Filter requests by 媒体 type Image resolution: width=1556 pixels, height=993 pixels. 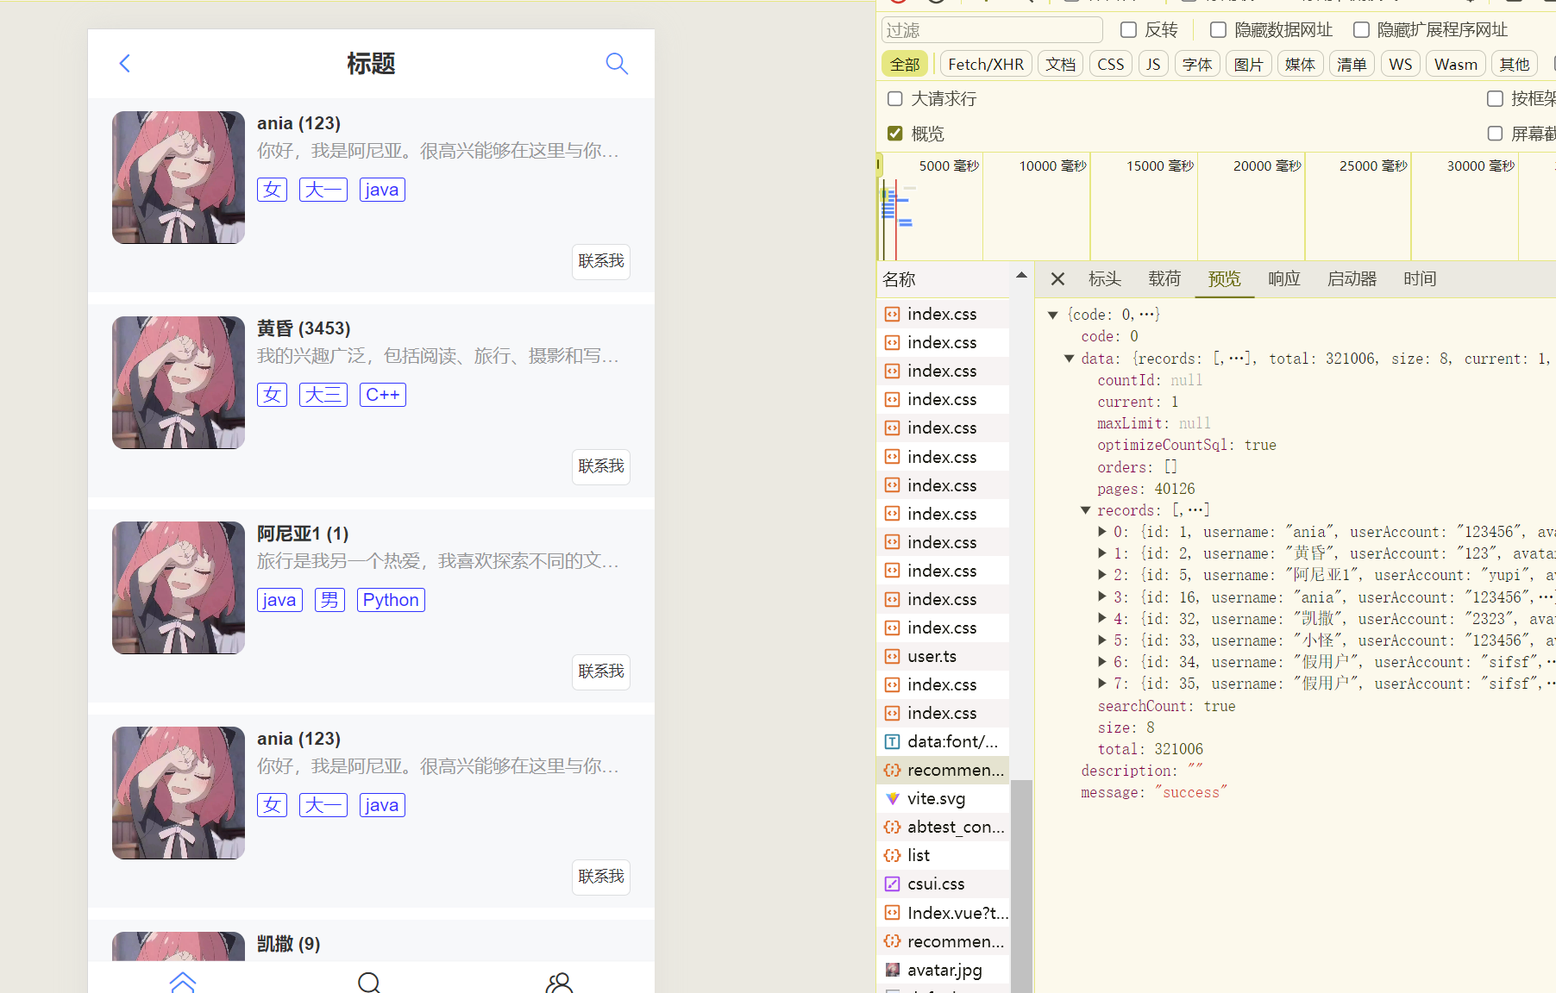coord(1300,65)
